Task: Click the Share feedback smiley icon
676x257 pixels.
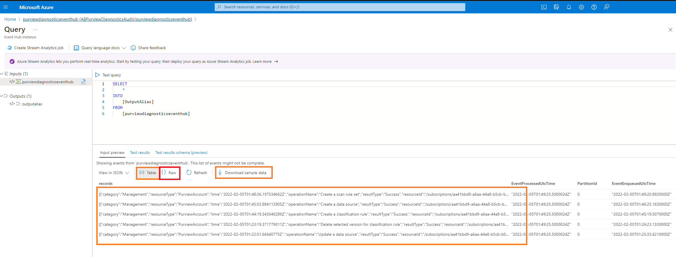Action: point(133,48)
